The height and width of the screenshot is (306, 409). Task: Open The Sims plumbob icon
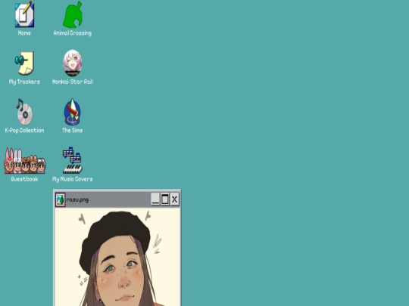73,112
